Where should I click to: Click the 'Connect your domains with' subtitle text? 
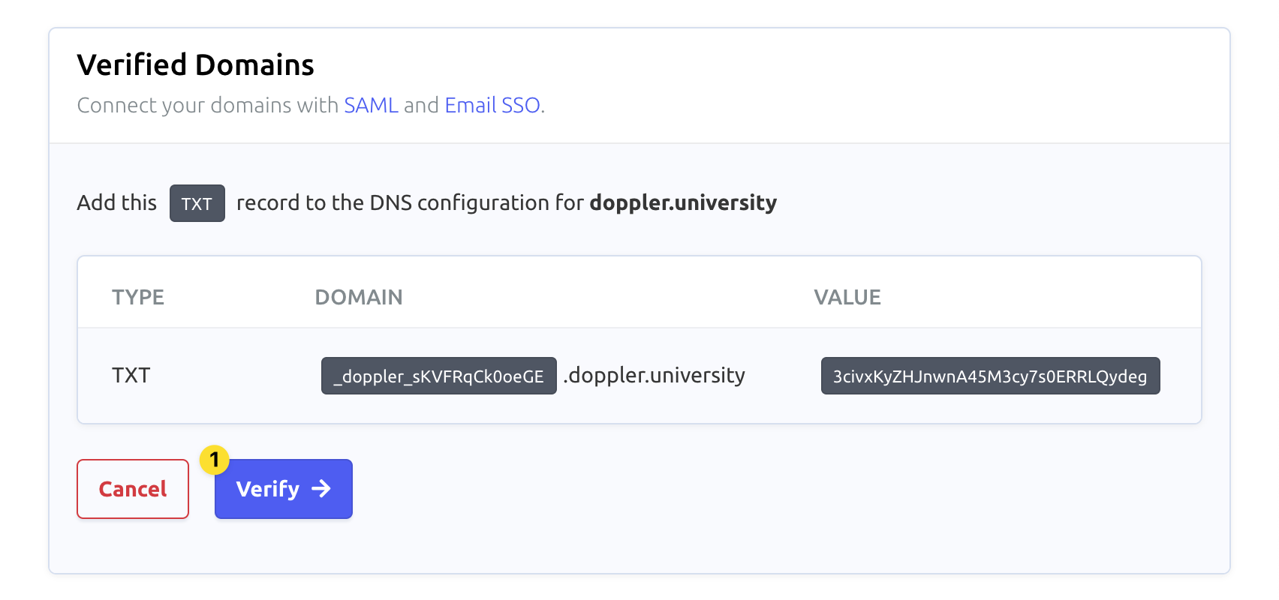(208, 105)
